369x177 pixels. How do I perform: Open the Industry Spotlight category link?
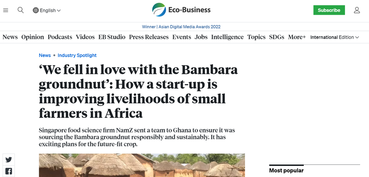click(77, 55)
